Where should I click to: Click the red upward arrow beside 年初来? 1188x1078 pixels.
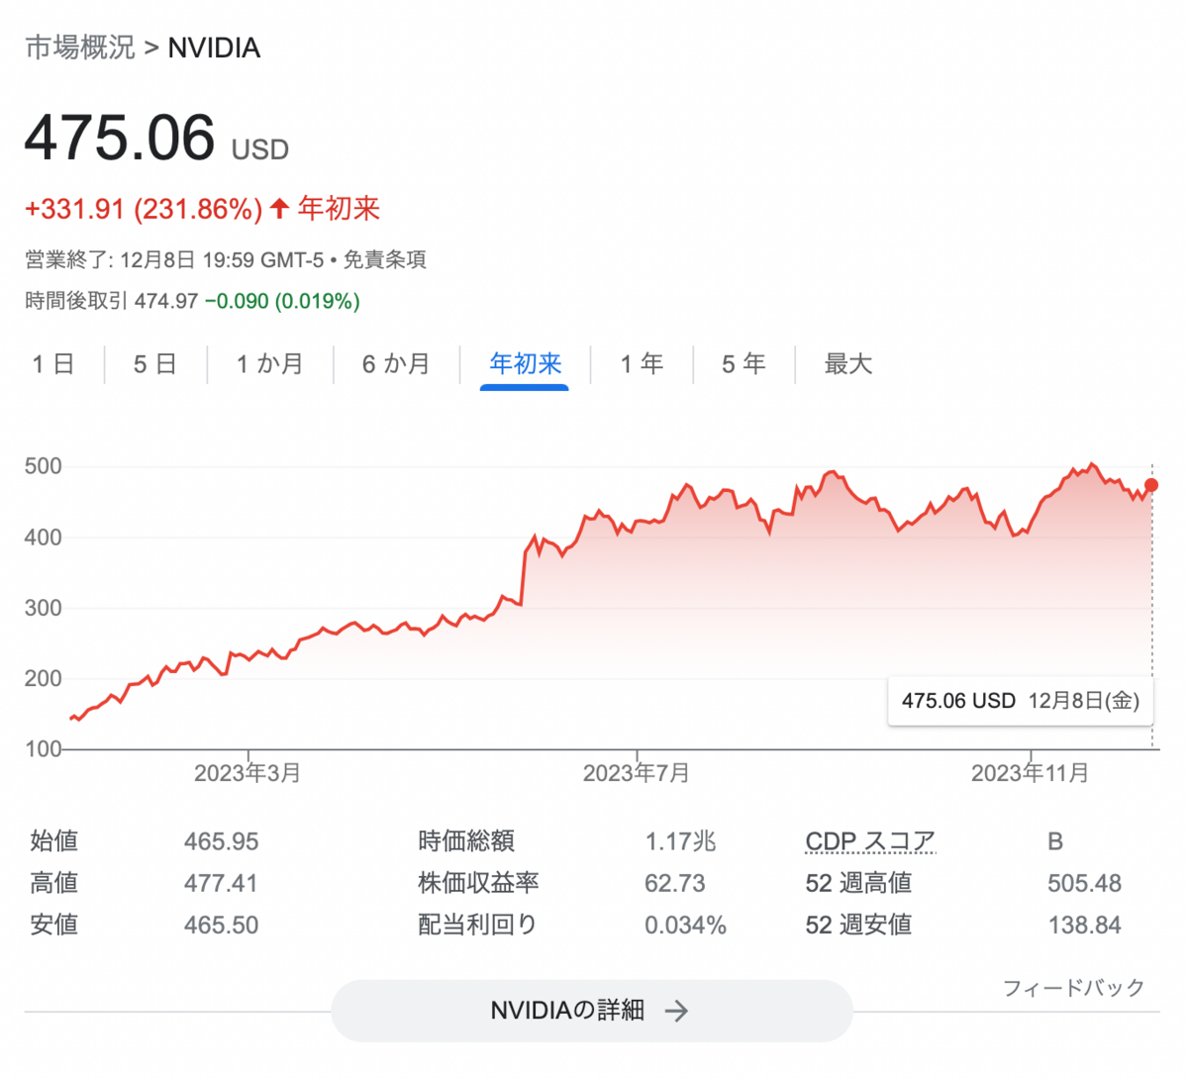point(279,208)
